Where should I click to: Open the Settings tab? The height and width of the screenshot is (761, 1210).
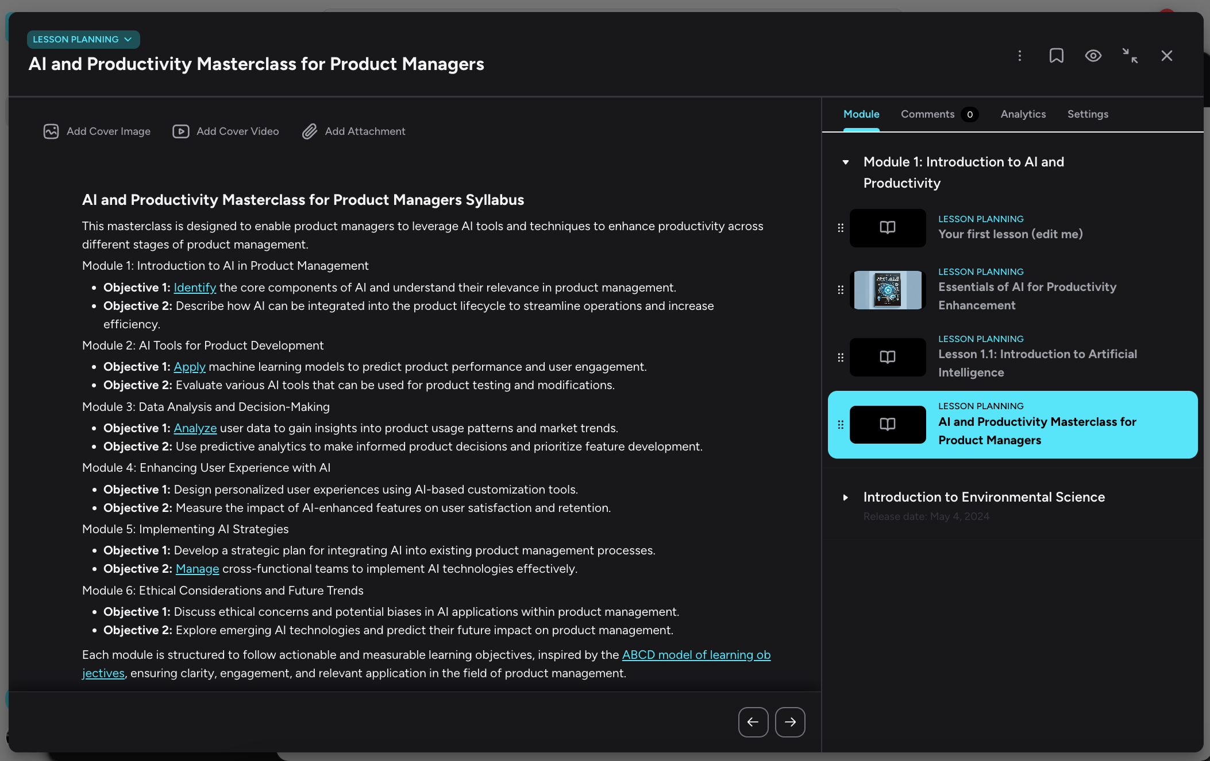1088,114
